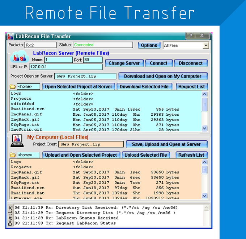Select local ImgBack.gif file row

point(106,177)
